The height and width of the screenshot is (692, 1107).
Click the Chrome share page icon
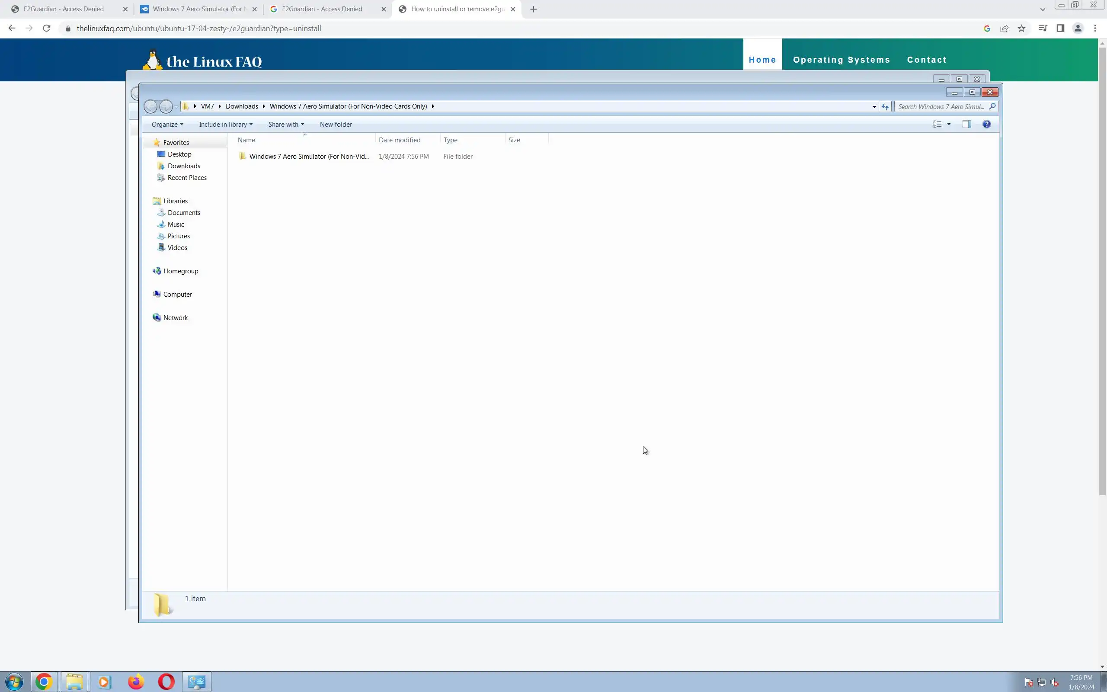tap(1004, 29)
